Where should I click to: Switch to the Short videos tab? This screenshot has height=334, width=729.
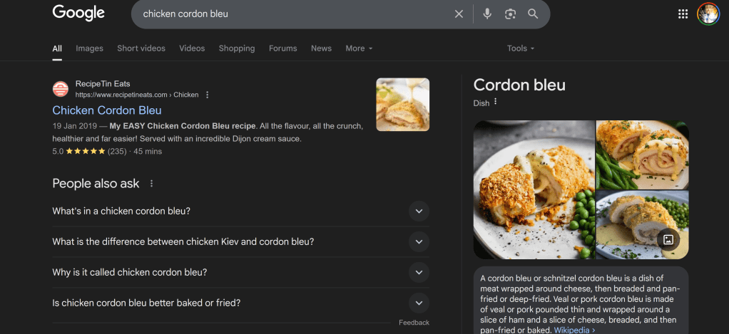[141, 48]
